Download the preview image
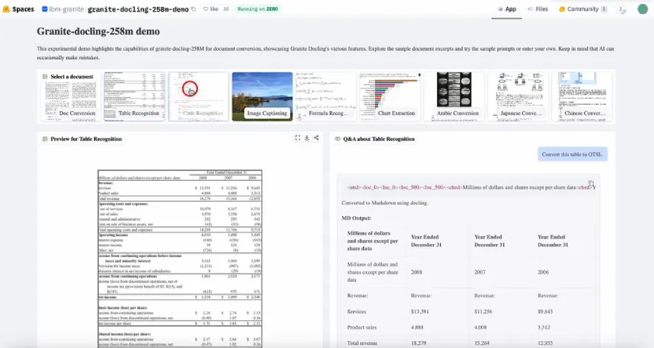The height and width of the screenshot is (348, 654). point(307,138)
